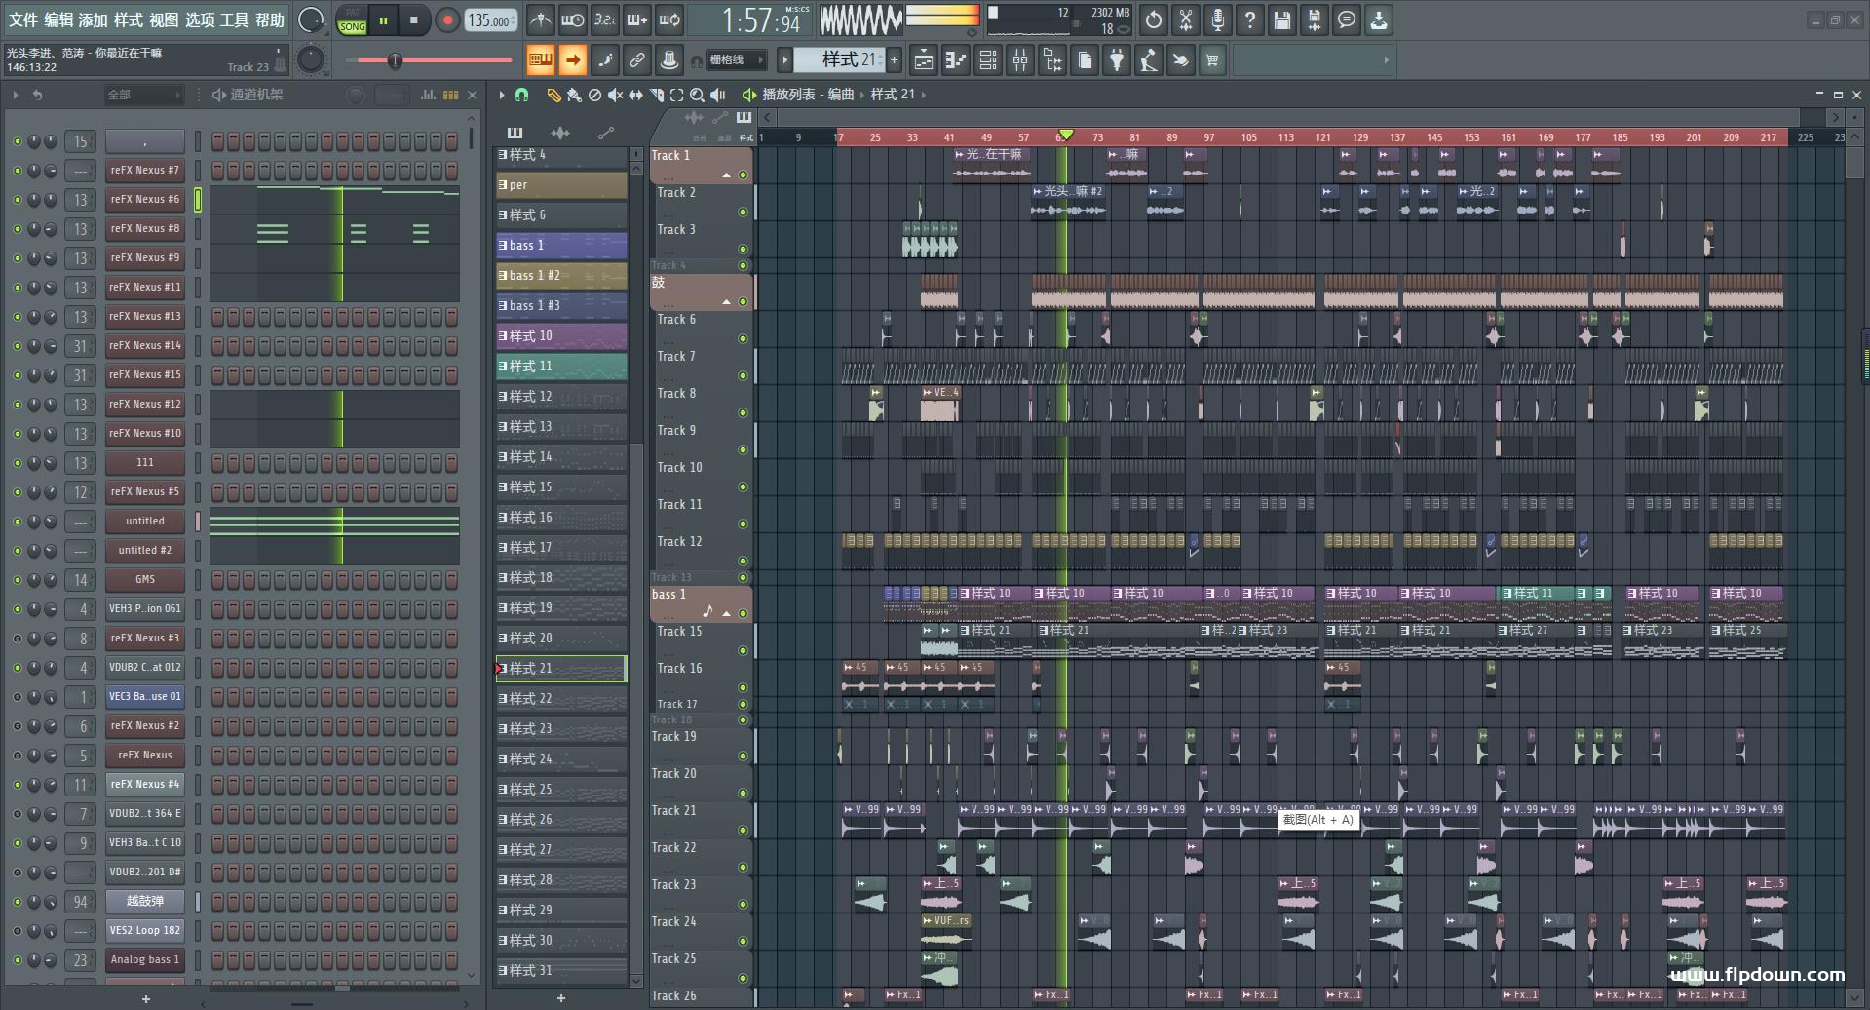Screen dimensions: 1870x1010
Task: Select the 越鼓弹 channel button
Action: (x=145, y=902)
